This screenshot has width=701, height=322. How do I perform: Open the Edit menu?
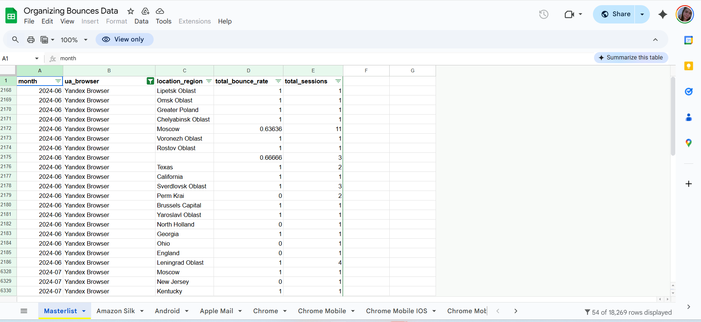pos(47,21)
